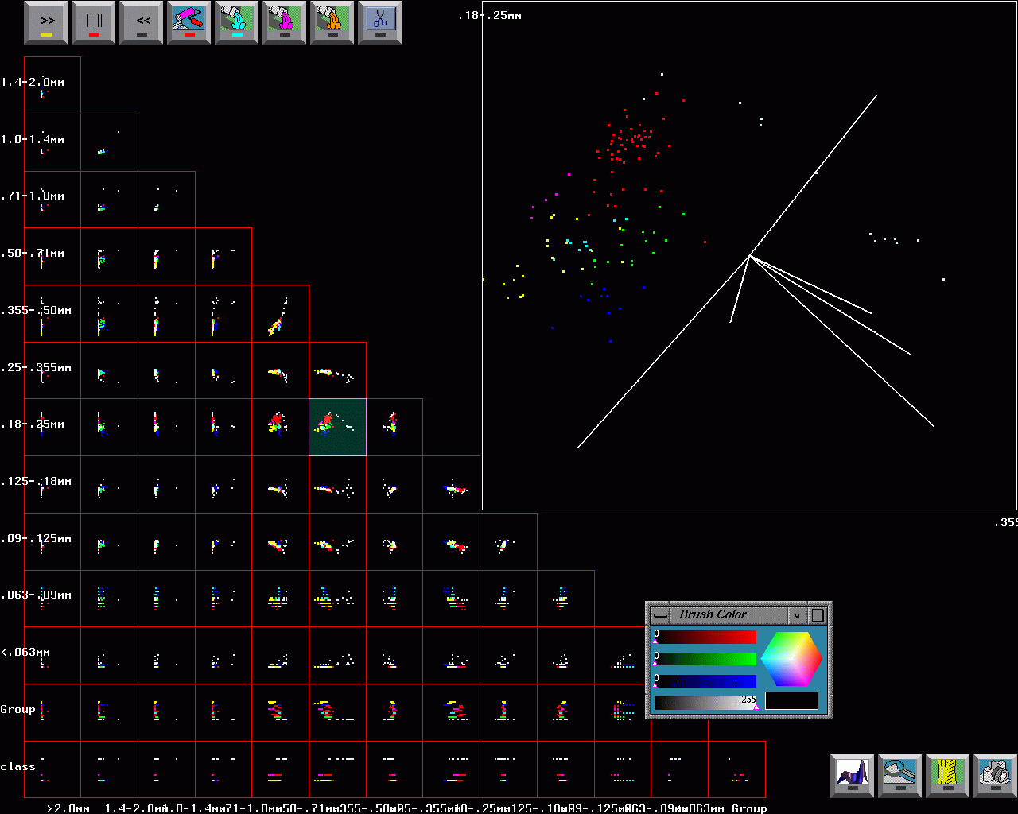This screenshot has width=1018, height=814.
Task: Click the yellow screw/drill icon
Action: pyautogui.click(x=947, y=775)
